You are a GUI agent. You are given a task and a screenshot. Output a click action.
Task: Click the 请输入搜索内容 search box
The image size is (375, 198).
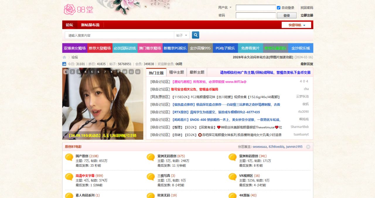click(x=120, y=35)
